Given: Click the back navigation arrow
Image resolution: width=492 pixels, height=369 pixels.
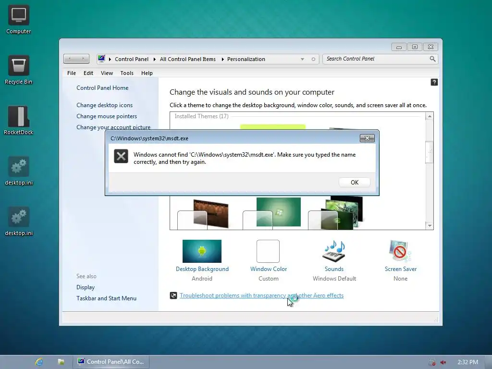Looking at the screenshot, I should tap(70, 59).
